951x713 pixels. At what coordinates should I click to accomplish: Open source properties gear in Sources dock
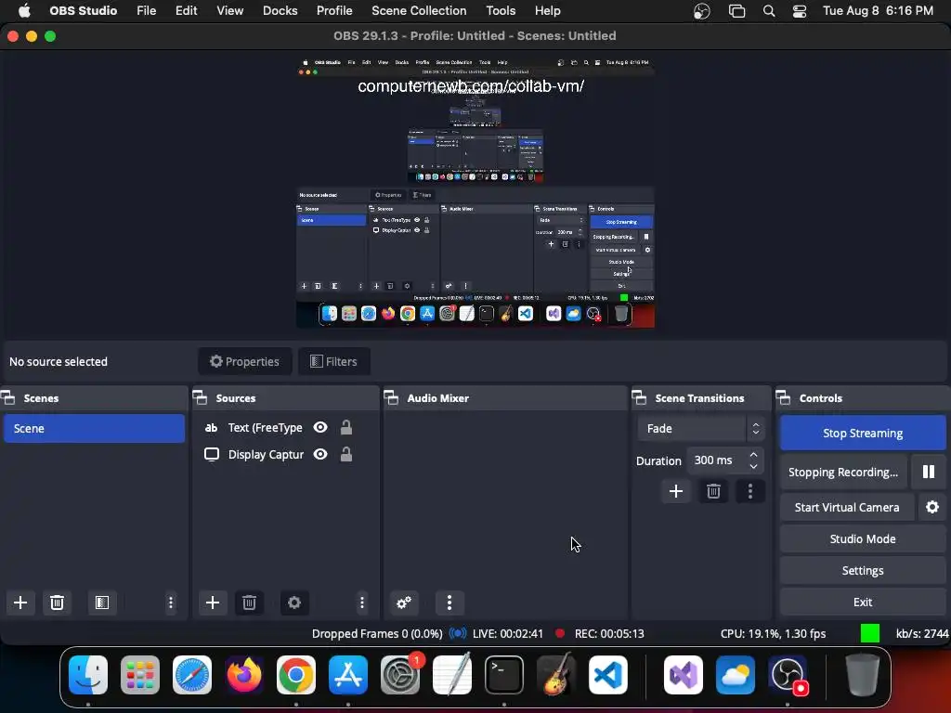[x=294, y=603]
